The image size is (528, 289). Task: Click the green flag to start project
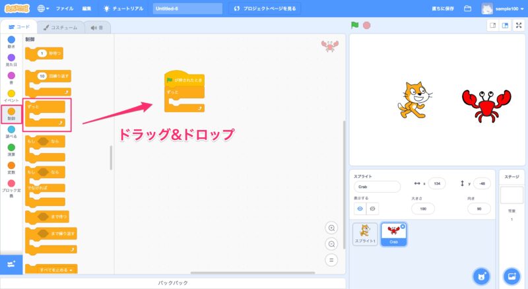[355, 26]
